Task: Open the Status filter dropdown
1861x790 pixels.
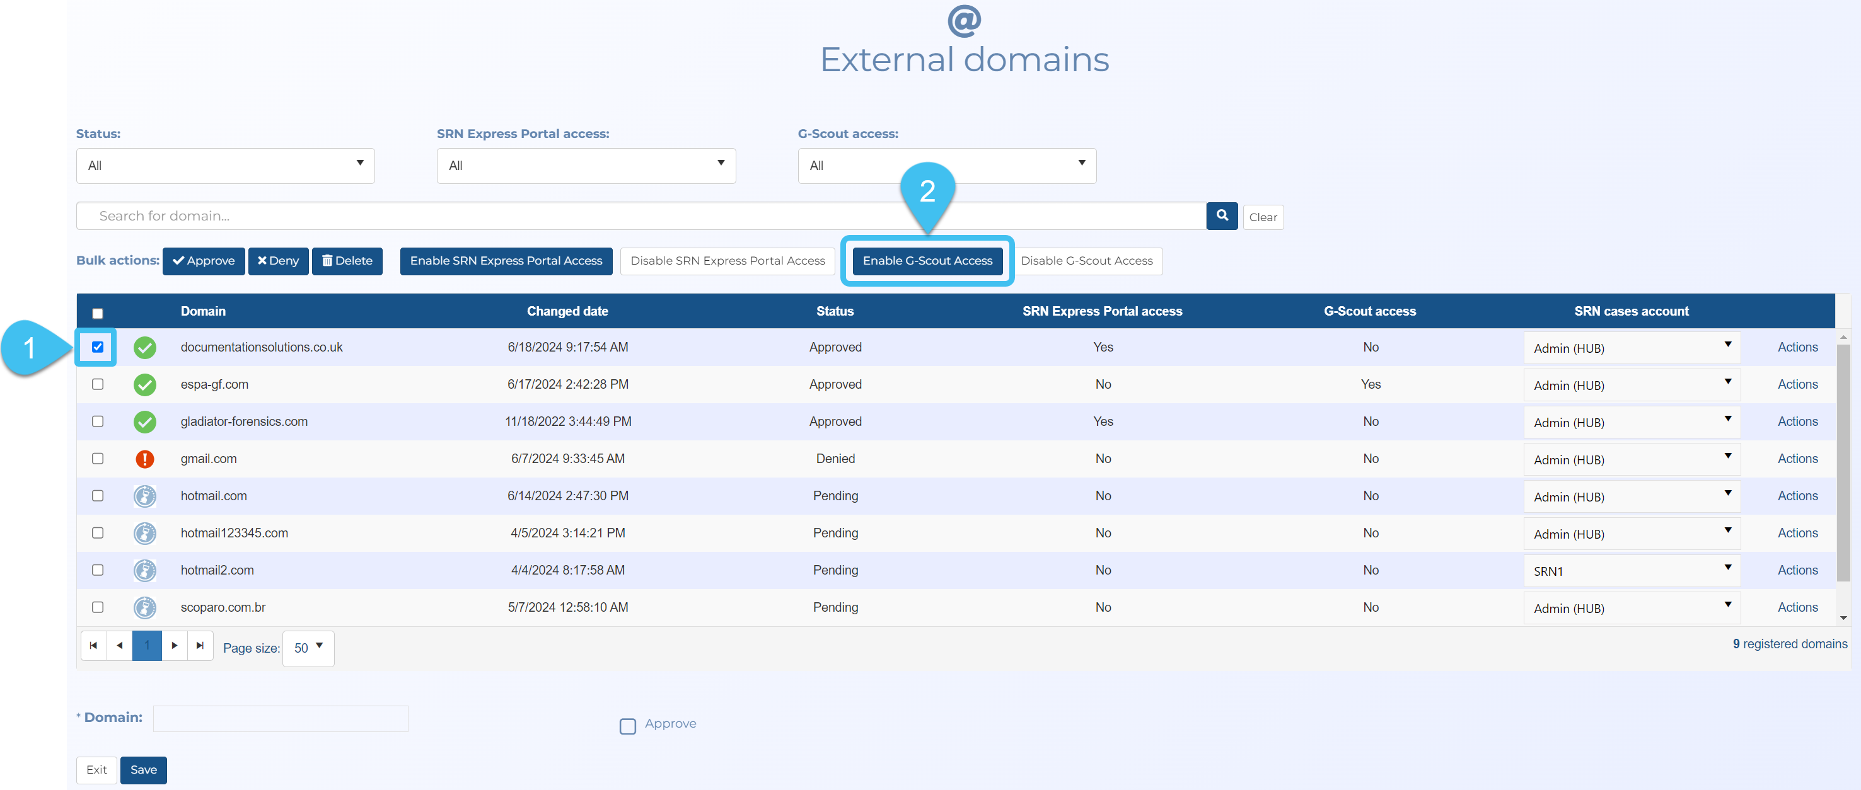Action: point(224,166)
